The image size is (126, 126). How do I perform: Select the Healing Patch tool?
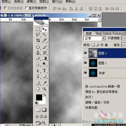[38, 47]
